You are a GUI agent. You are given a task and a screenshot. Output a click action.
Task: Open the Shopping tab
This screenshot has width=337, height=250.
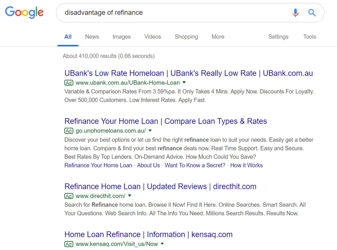coord(186,37)
